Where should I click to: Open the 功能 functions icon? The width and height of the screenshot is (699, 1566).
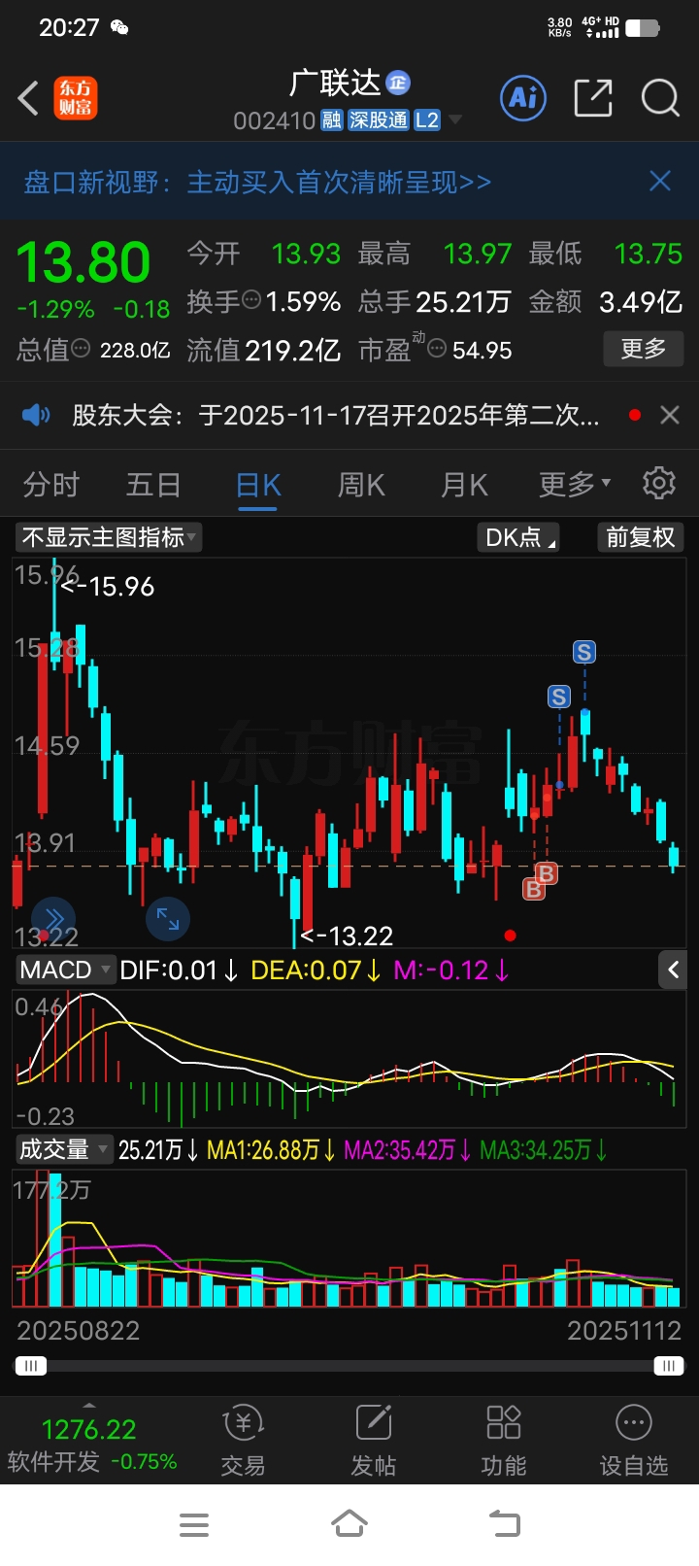504,1440
